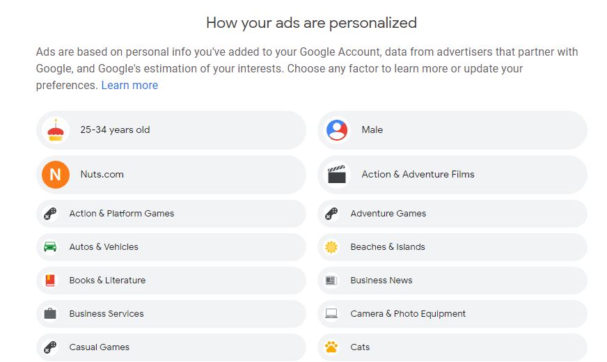Click the newspaper Business News icon
The image size is (607, 362).
pos(331,281)
